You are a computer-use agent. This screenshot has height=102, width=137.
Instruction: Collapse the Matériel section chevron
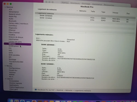click(x=5, y=7)
